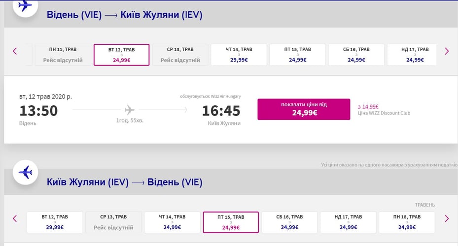The image size is (458, 246).
Task: Show later return dates with right arrow
Action: click(447, 218)
